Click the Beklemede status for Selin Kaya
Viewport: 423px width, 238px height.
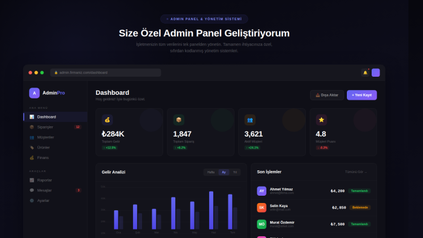click(360, 208)
